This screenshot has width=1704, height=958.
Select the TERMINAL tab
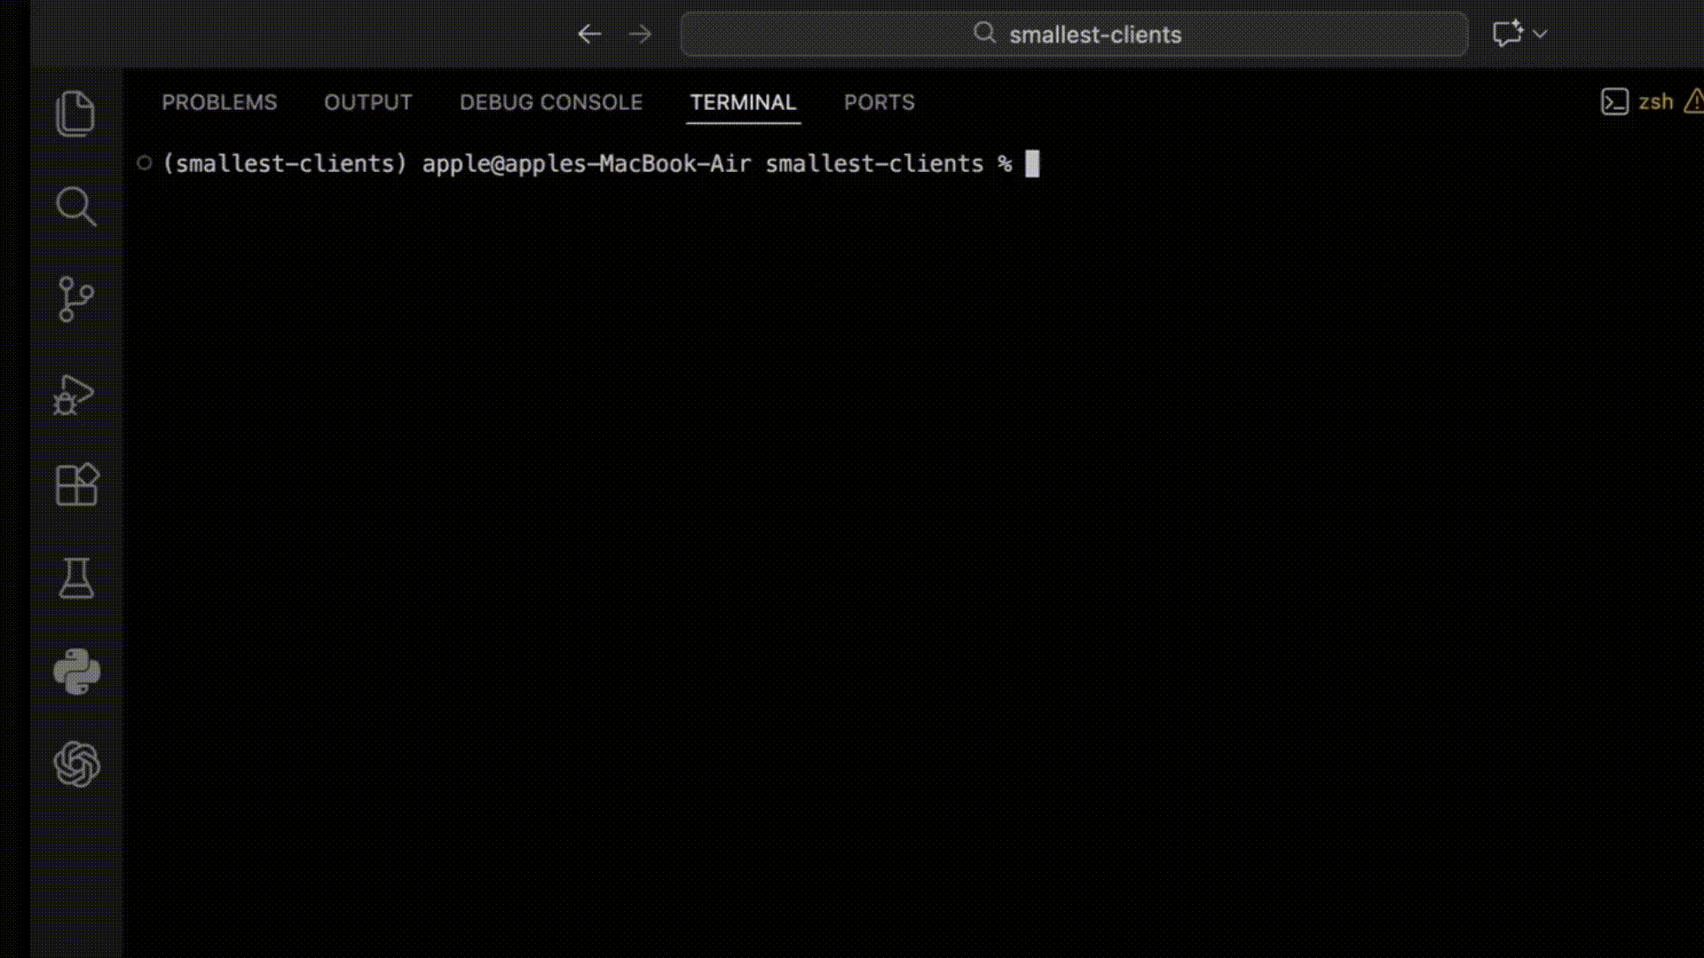(743, 102)
